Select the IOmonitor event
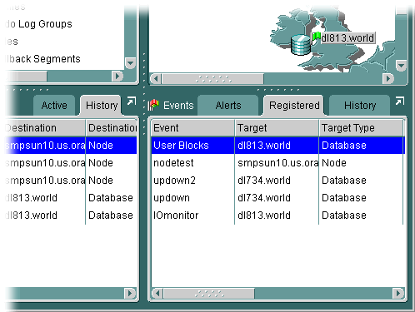 click(x=176, y=215)
